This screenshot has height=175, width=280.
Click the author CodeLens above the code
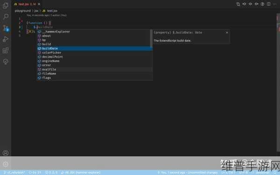click(x=46, y=15)
